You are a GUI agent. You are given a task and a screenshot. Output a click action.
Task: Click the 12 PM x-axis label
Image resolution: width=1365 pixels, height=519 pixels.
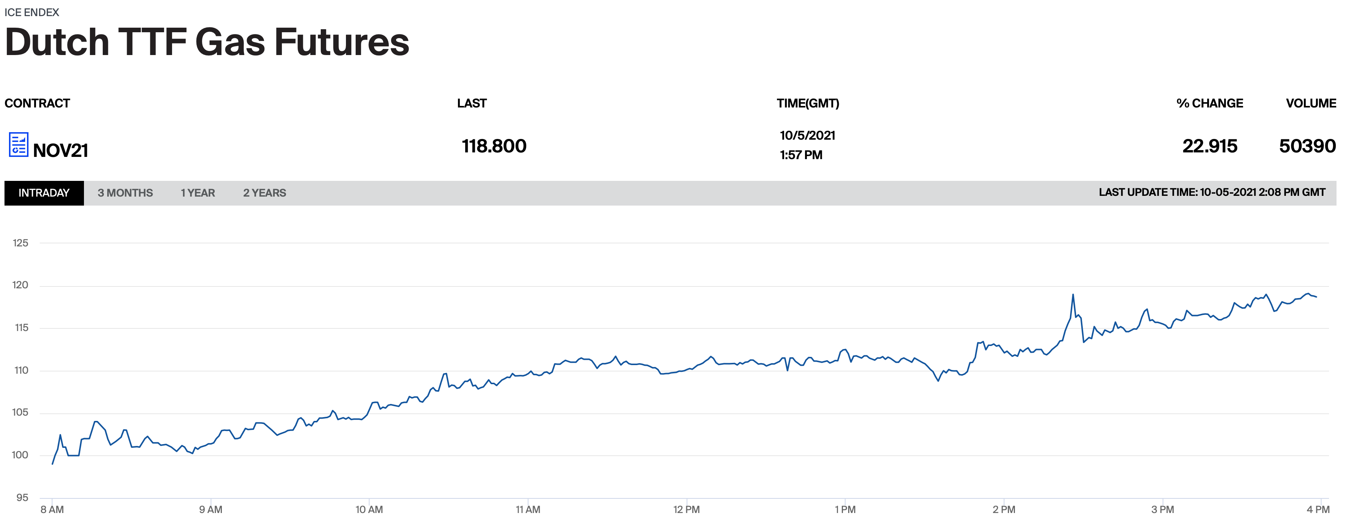pyautogui.click(x=686, y=510)
